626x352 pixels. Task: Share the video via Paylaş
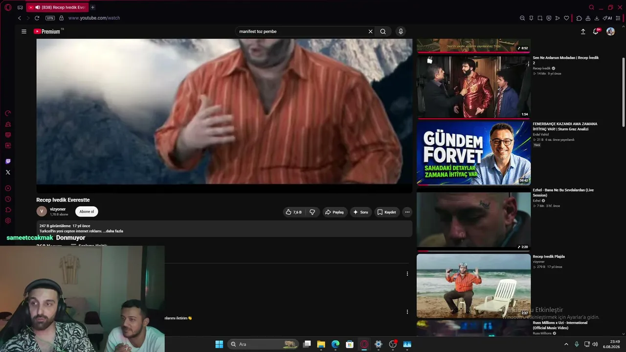[x=335, y=212]
